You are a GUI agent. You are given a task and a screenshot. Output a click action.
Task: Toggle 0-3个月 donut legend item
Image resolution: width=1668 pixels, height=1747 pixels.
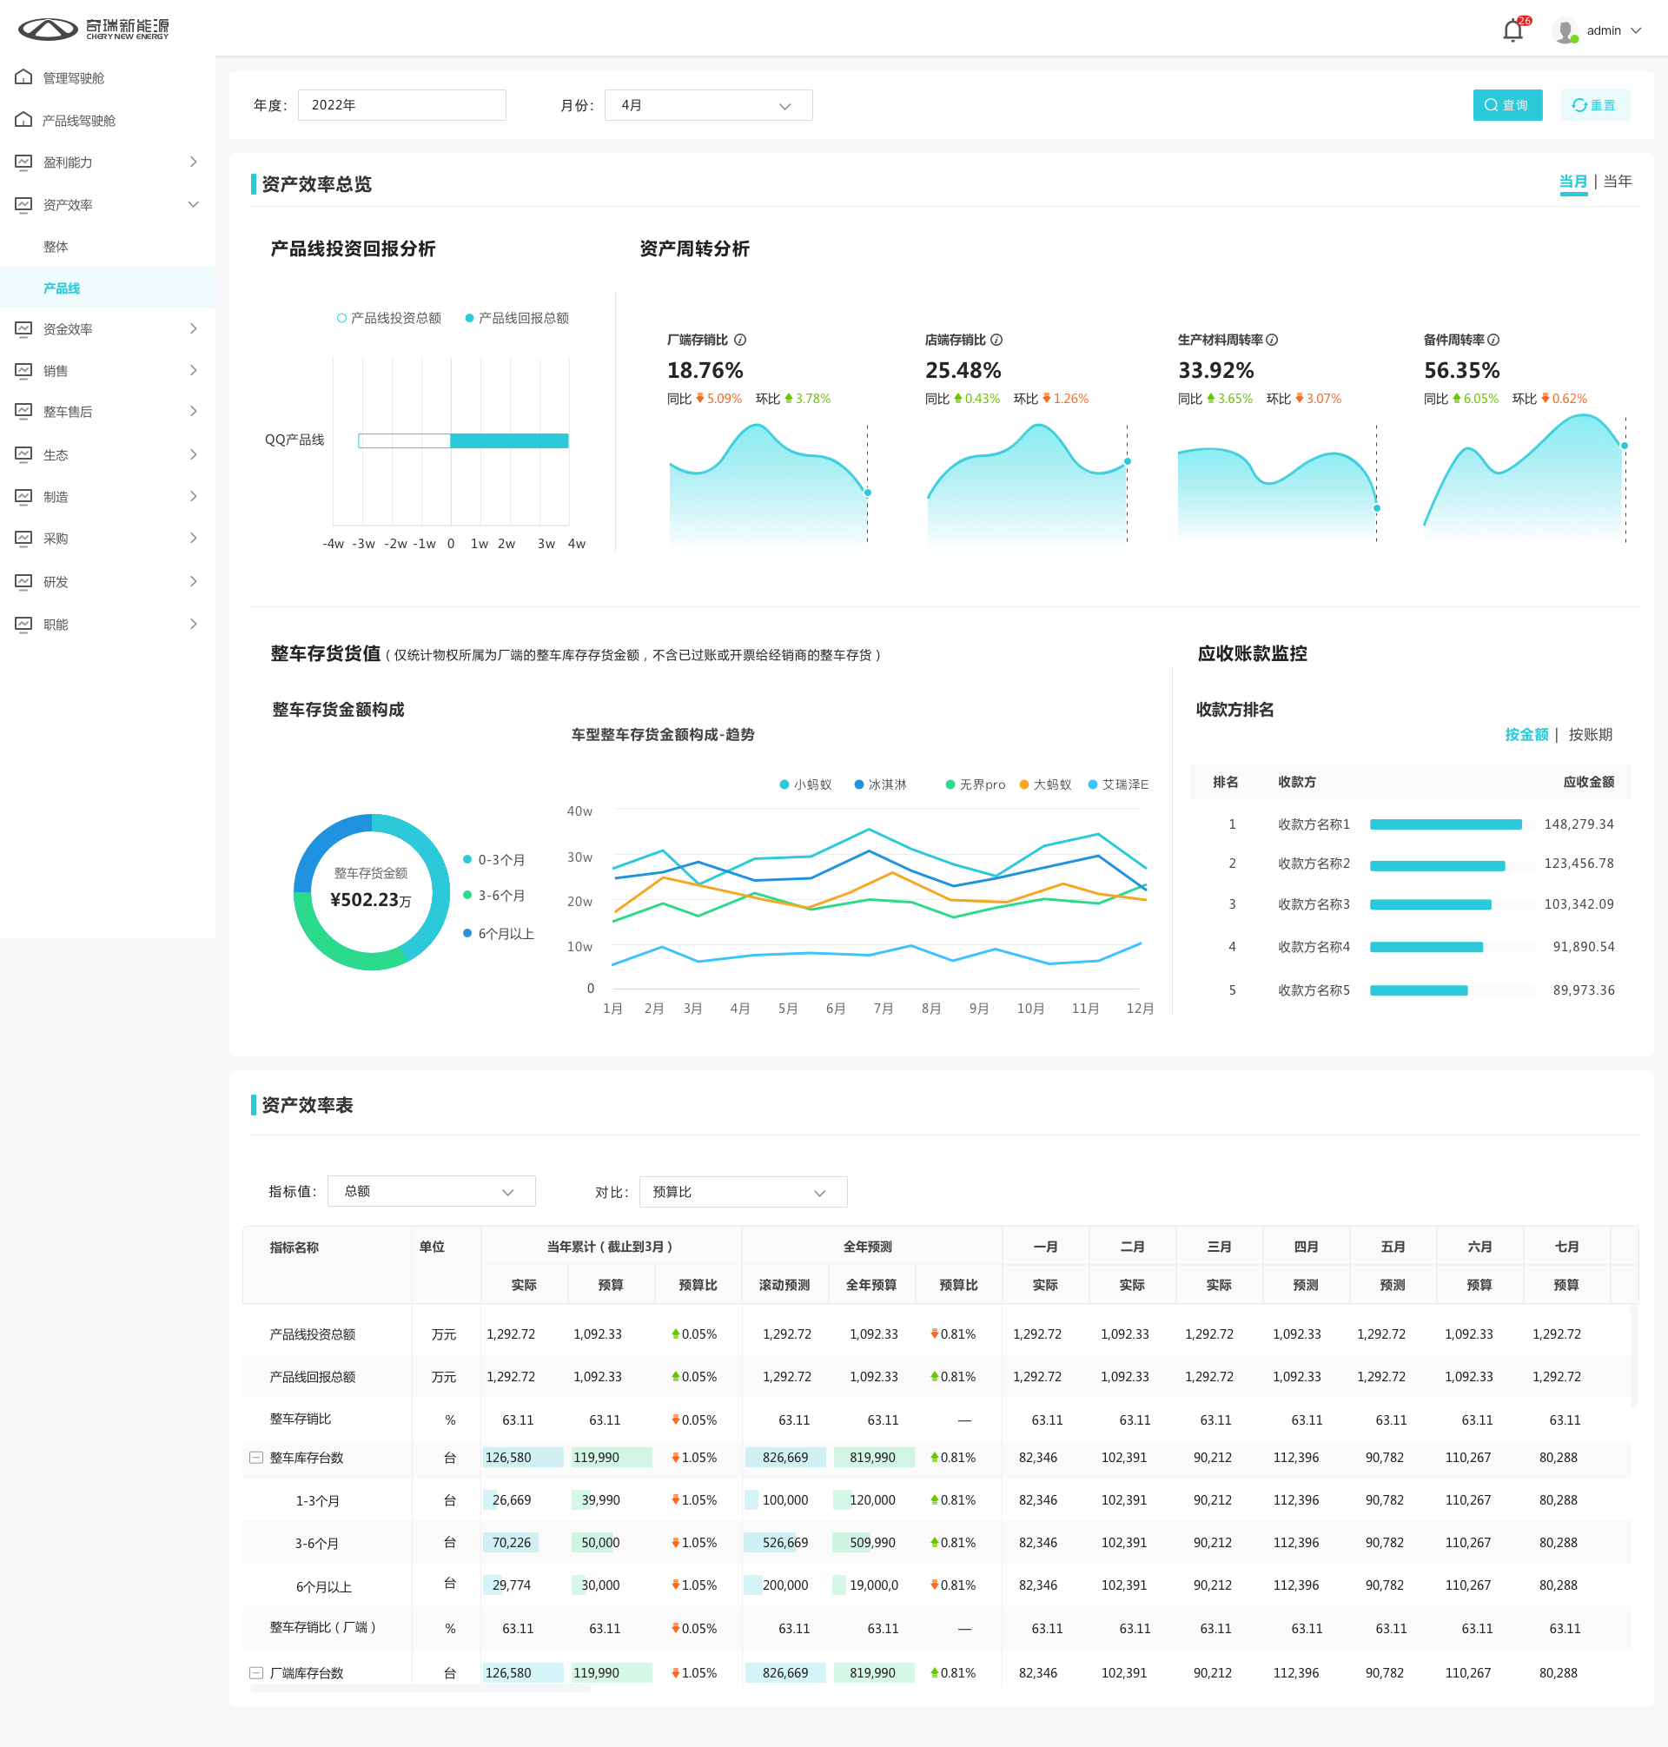point(493,860)
